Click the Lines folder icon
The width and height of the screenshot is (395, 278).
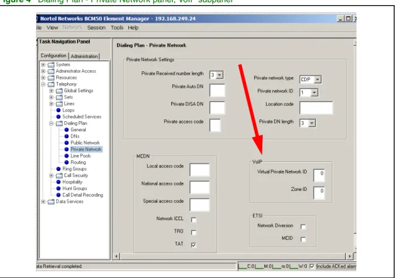[59, 104]
